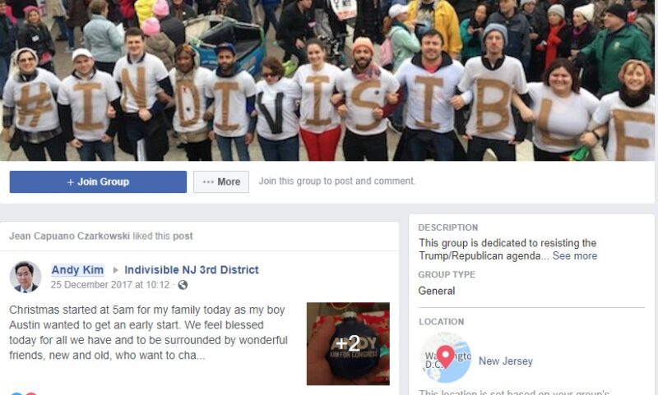Open Andy Kim's profile picture
658x395 pixels.
click(x=25, y=277)
